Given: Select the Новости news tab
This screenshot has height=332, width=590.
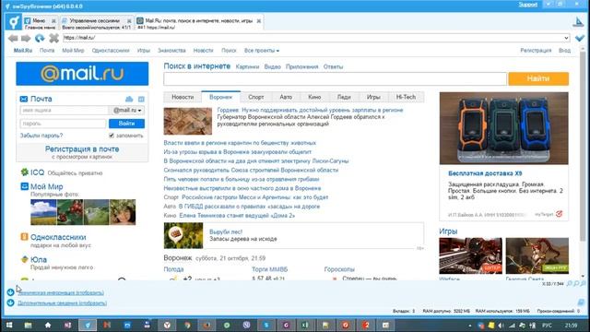Looking at the screenshot, I should point(183,97).
